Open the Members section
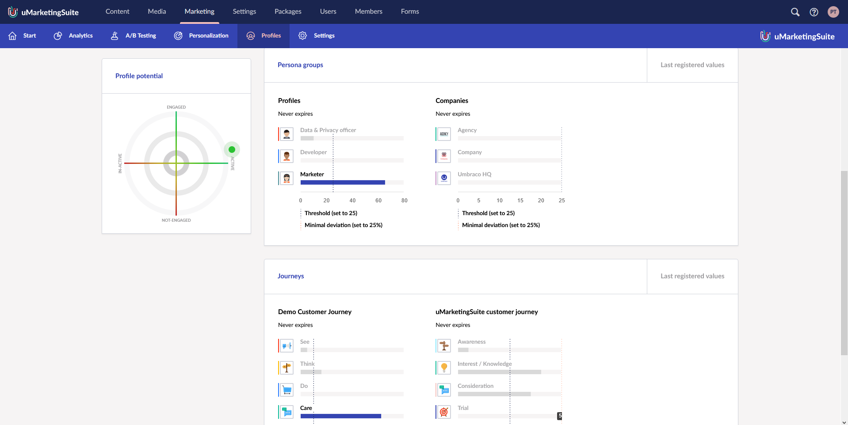 369,11
